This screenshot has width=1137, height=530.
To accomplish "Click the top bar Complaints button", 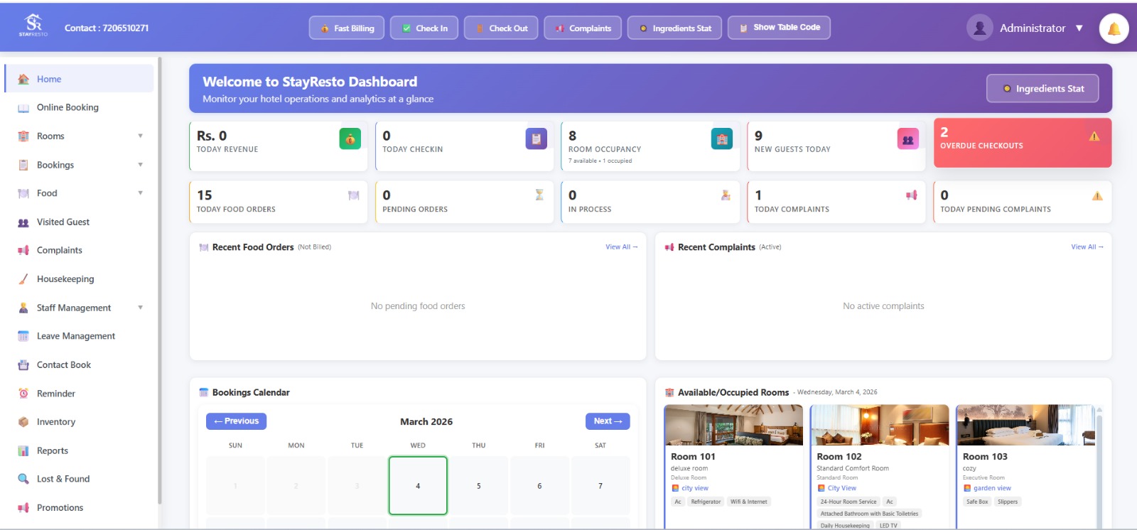I will coord(583,28).
